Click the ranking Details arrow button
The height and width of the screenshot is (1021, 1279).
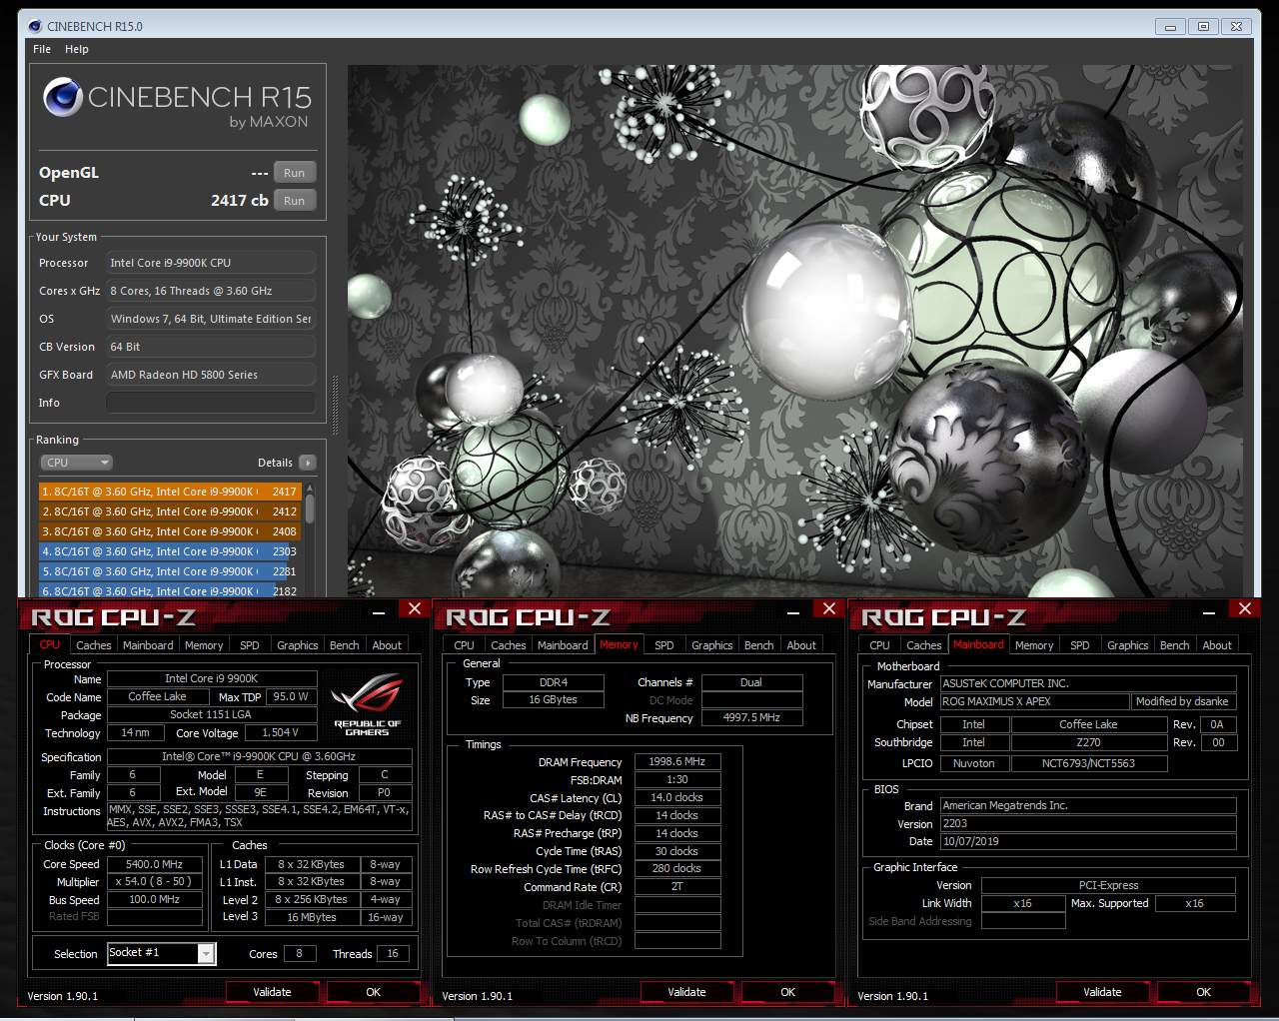coord(308,463)
